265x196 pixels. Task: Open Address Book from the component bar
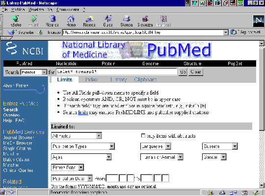click(x=244, y=193)
